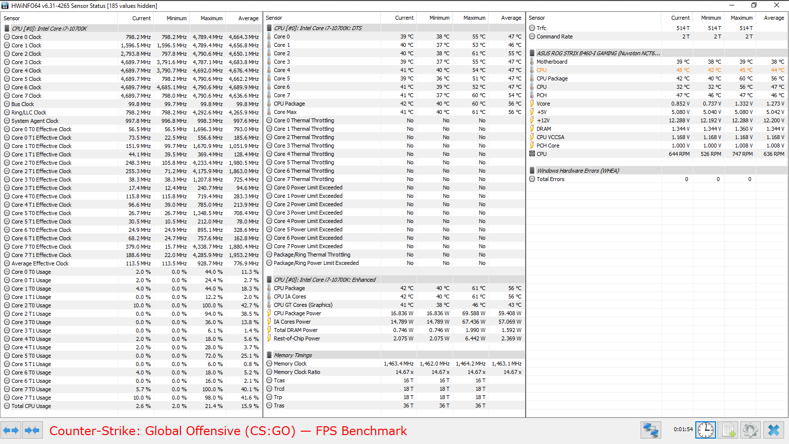The height and width of the screenshot is (444, 789).
Task: Click the round icon beside Total CPU Usage
Action: [x=7, y=406]
